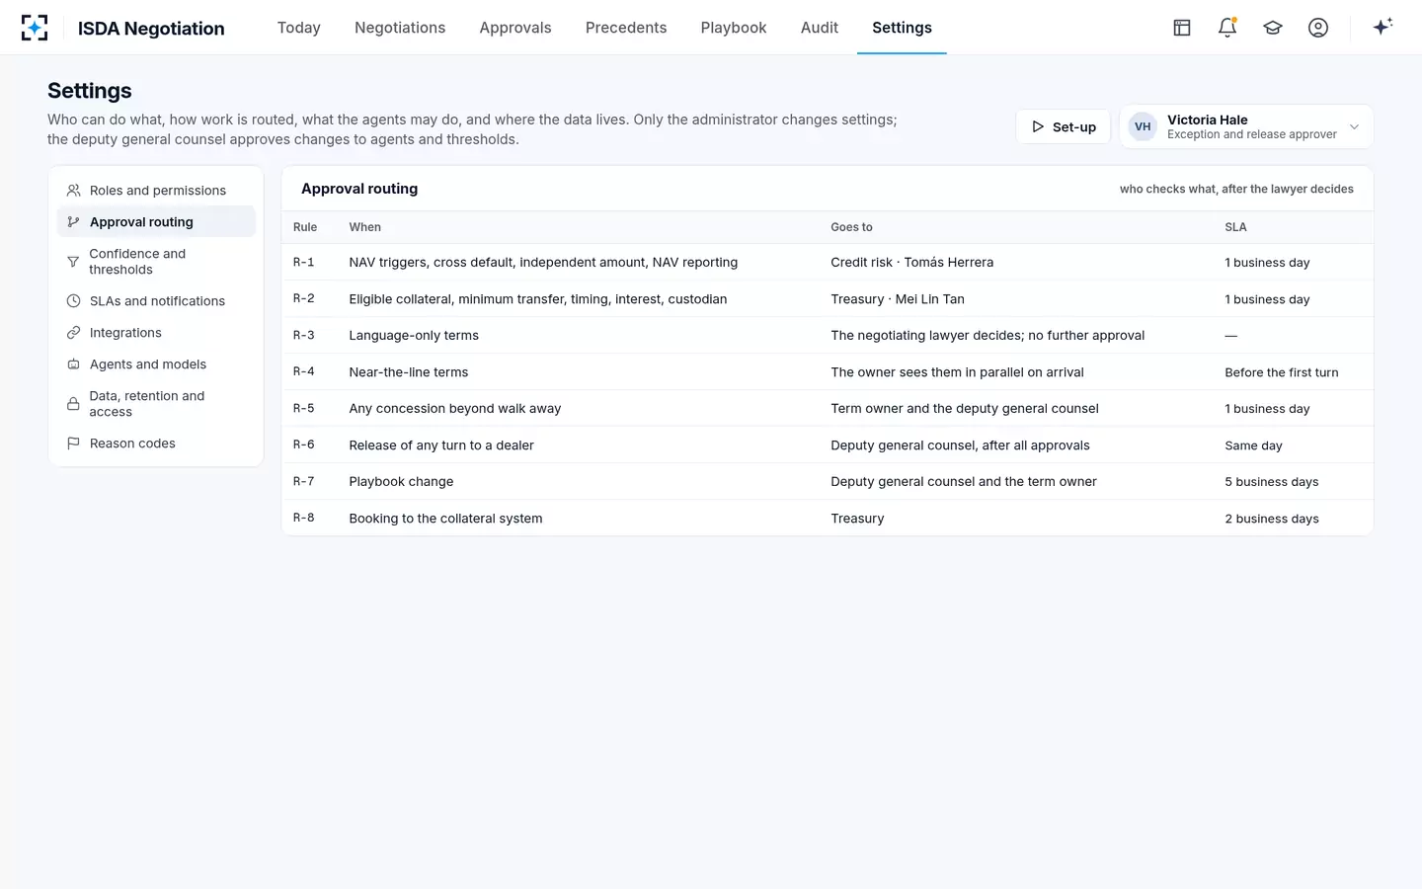The width and height of the screenshot is (1422, 889).
Task: Click the VH avatar for Victoria Hale
Action: [1143, 126]
